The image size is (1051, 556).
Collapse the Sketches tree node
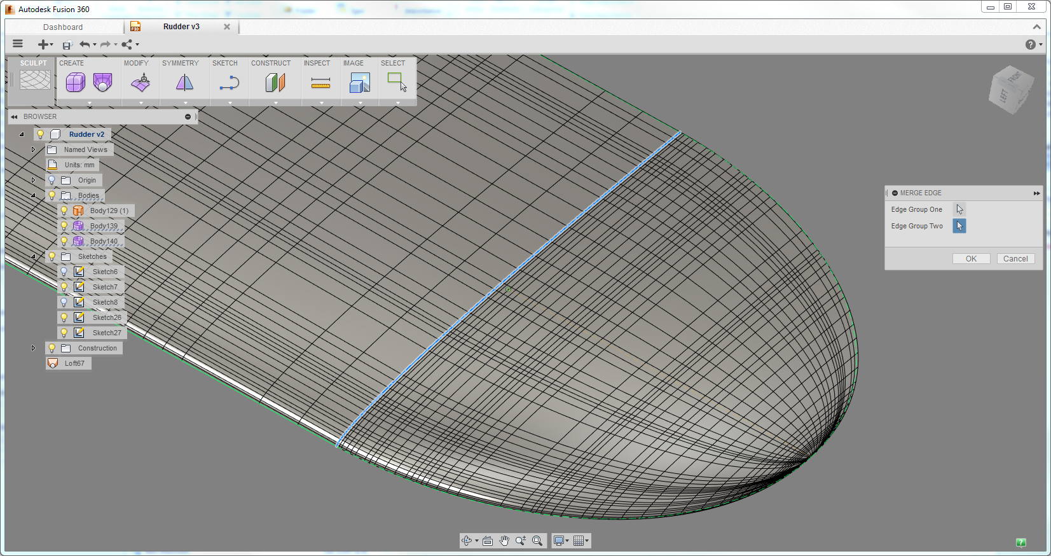click(x=33, y=256)
